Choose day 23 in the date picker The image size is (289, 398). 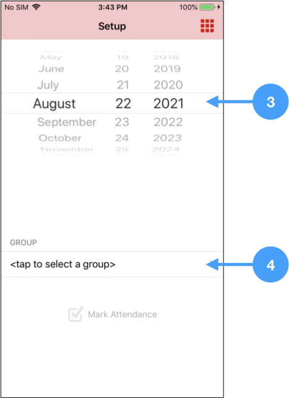coord(122,122)
